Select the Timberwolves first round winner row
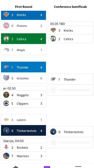This screenshot has height=168, width=94. (23, 130)
